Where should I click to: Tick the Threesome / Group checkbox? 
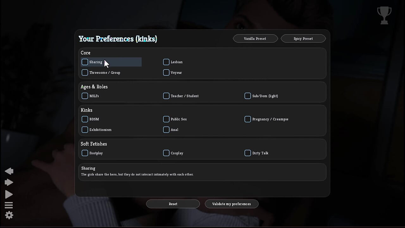pos(85,73)
